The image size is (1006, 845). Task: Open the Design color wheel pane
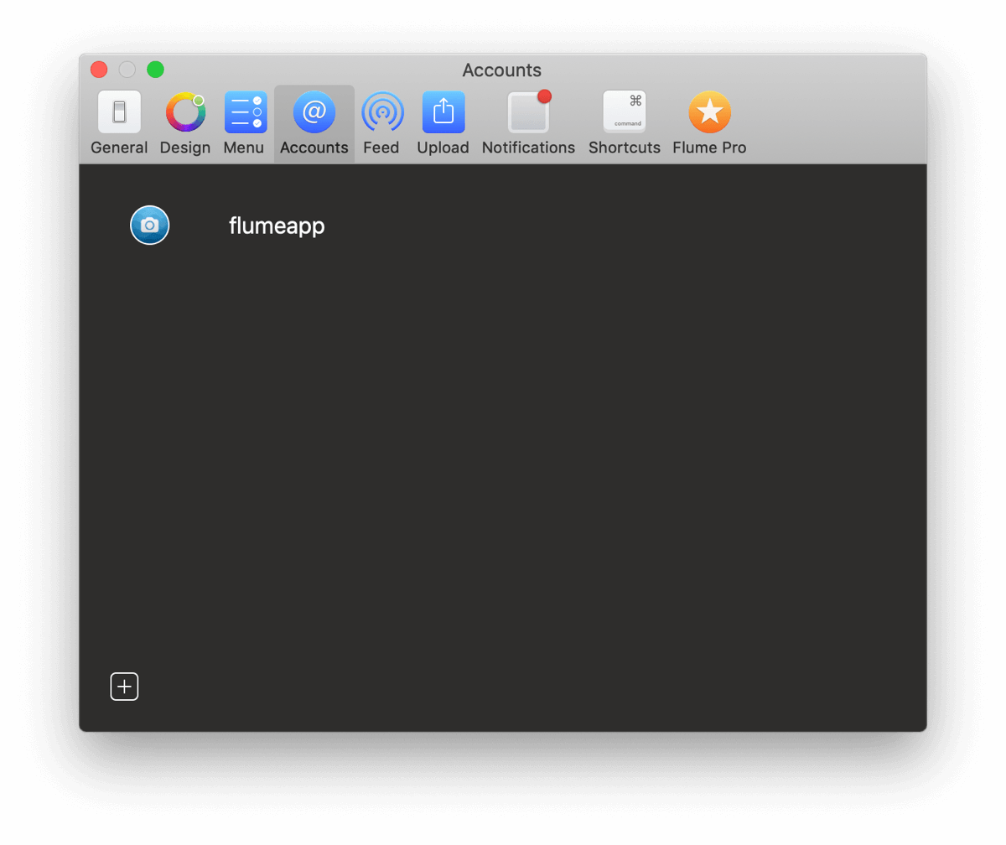click(x=185, y=123)
